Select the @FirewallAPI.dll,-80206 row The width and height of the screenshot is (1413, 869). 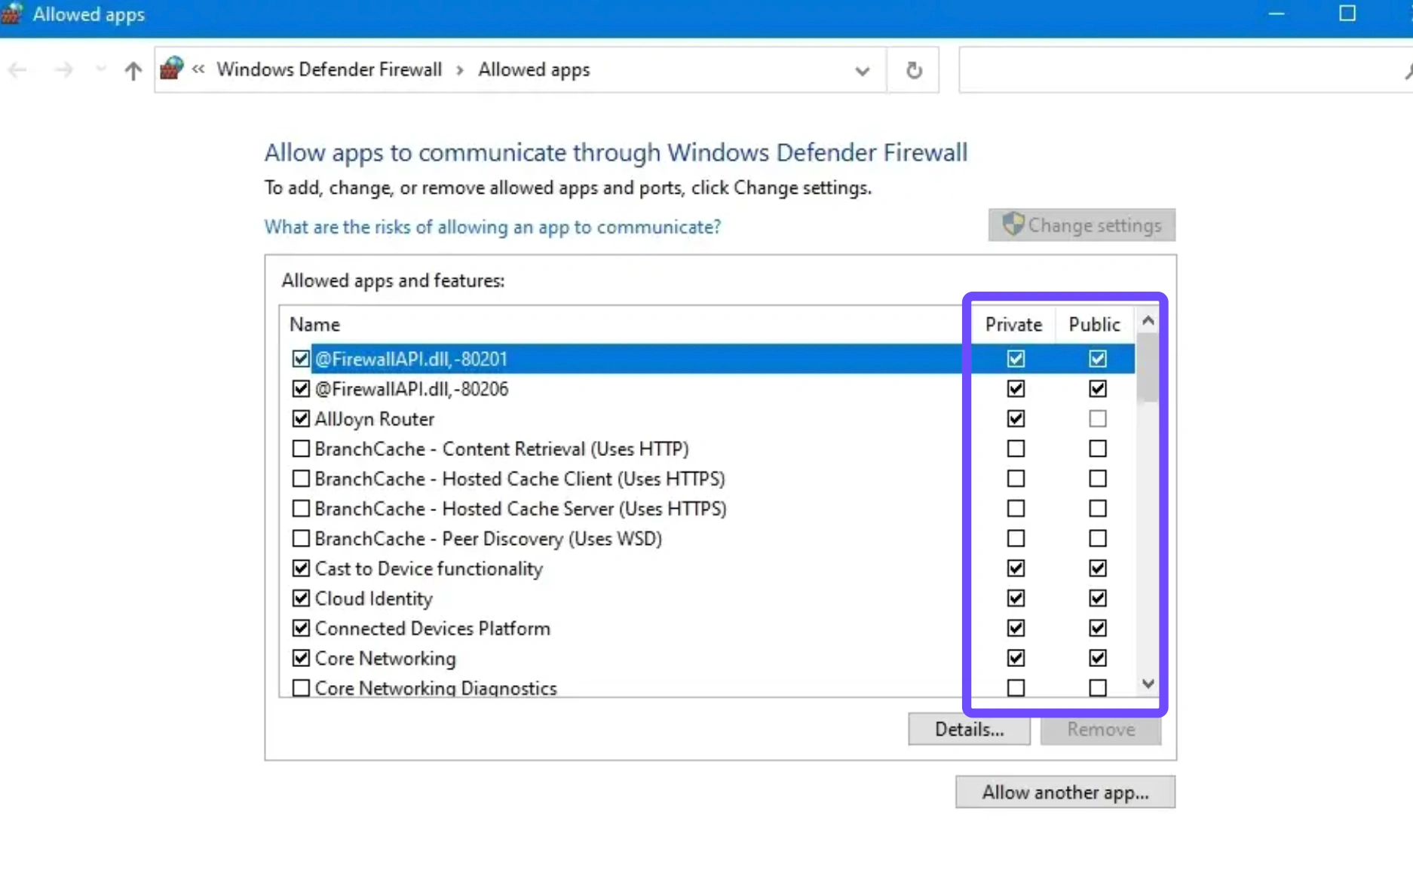(707, 389)
